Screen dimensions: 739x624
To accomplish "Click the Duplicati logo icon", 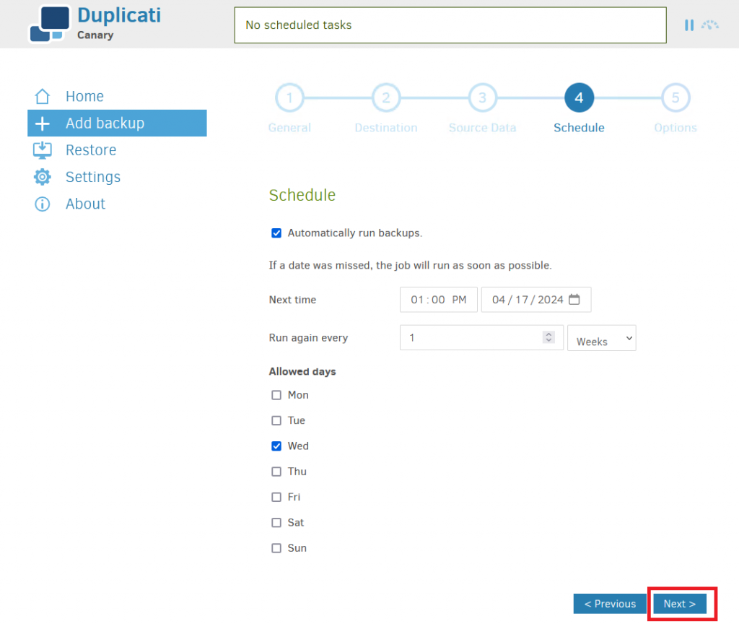I will 50,24.
